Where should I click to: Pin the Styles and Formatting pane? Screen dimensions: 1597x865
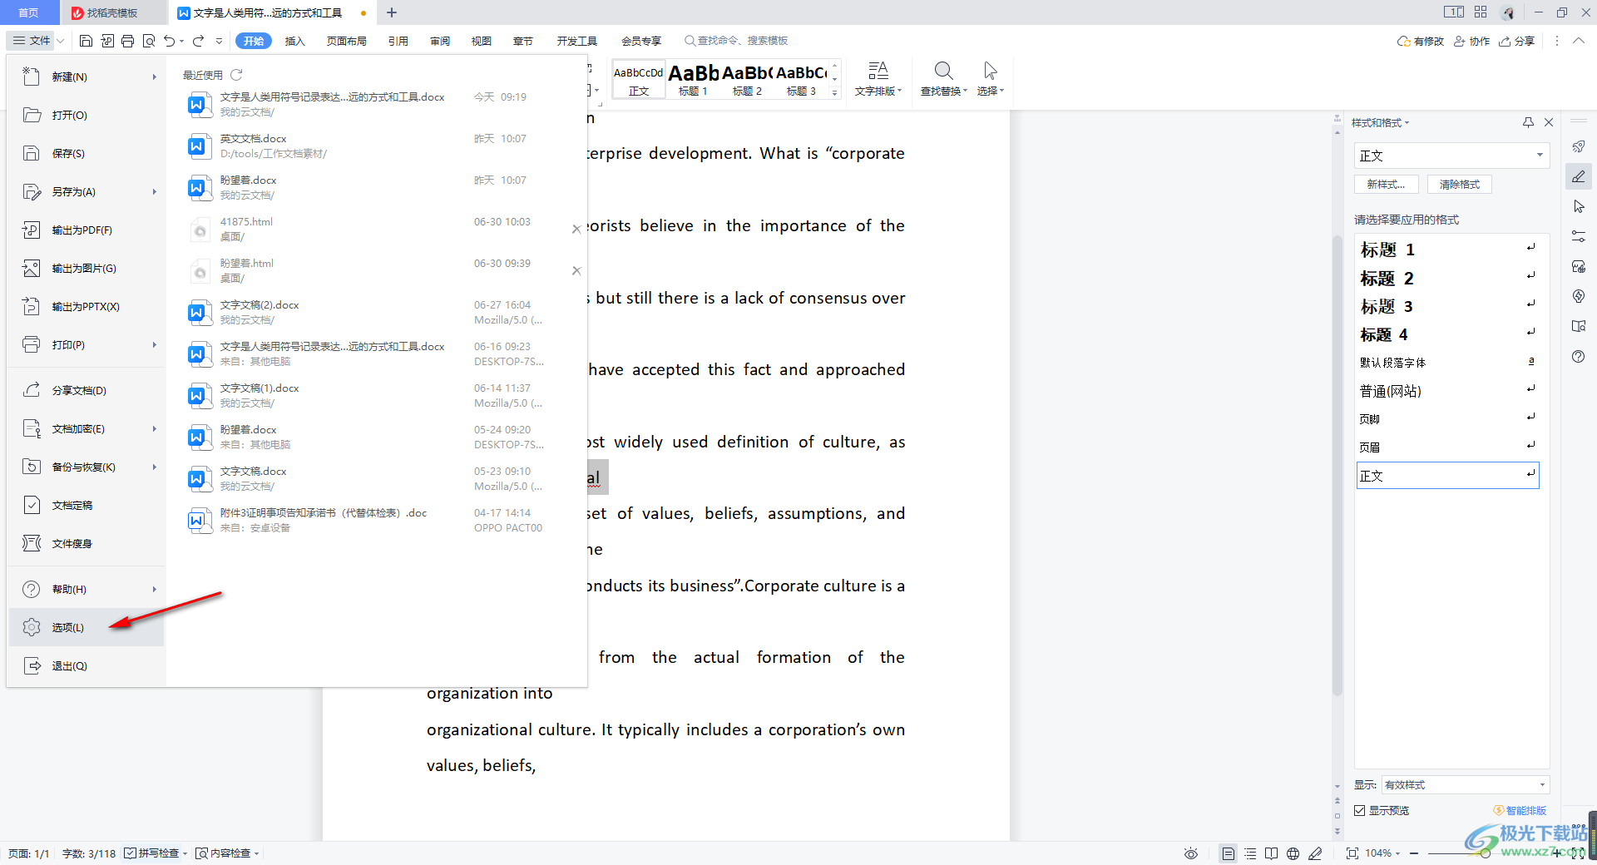(x=1528, y=122)
